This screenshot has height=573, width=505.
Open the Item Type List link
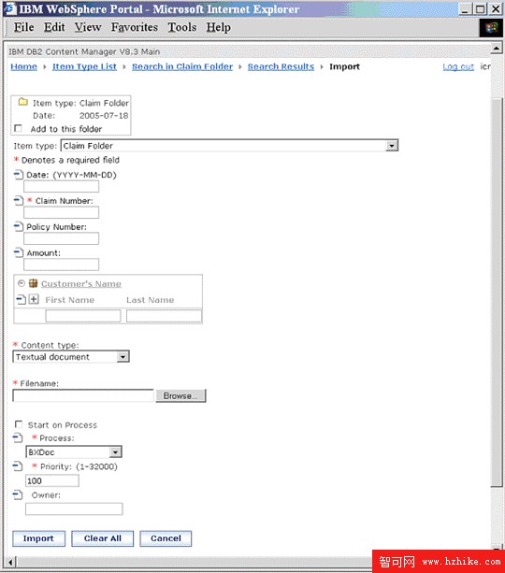coord(84,67)
